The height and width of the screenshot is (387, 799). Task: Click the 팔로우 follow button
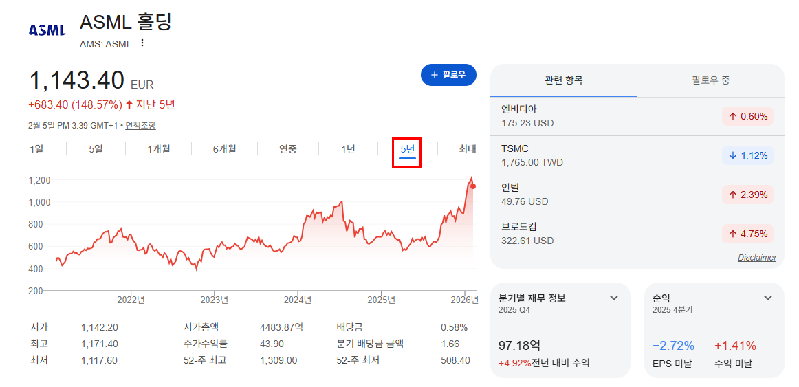click(448, 75)
